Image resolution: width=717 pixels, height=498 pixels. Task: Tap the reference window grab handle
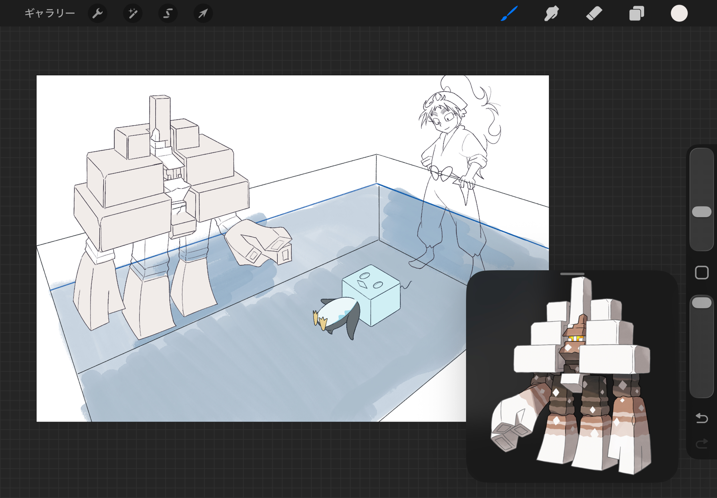(572, 274)
